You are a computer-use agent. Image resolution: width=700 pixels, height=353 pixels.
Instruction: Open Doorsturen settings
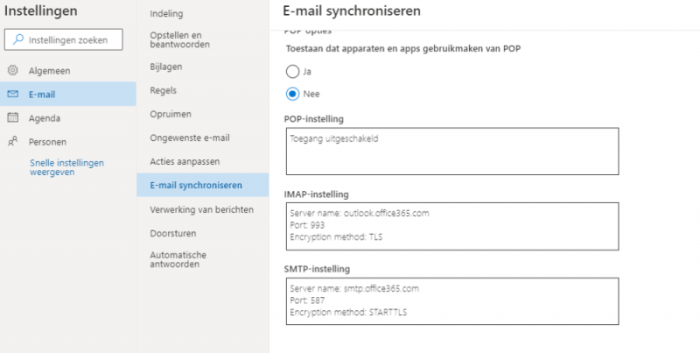[x=172, y=233]
